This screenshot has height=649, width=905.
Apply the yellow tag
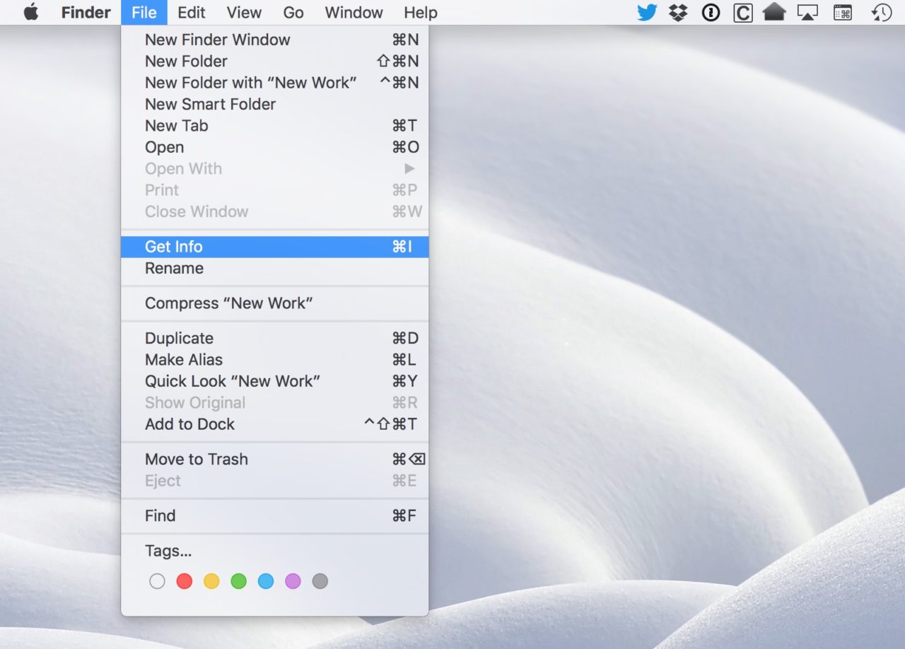pyautogui.click(x=211, y=581)
